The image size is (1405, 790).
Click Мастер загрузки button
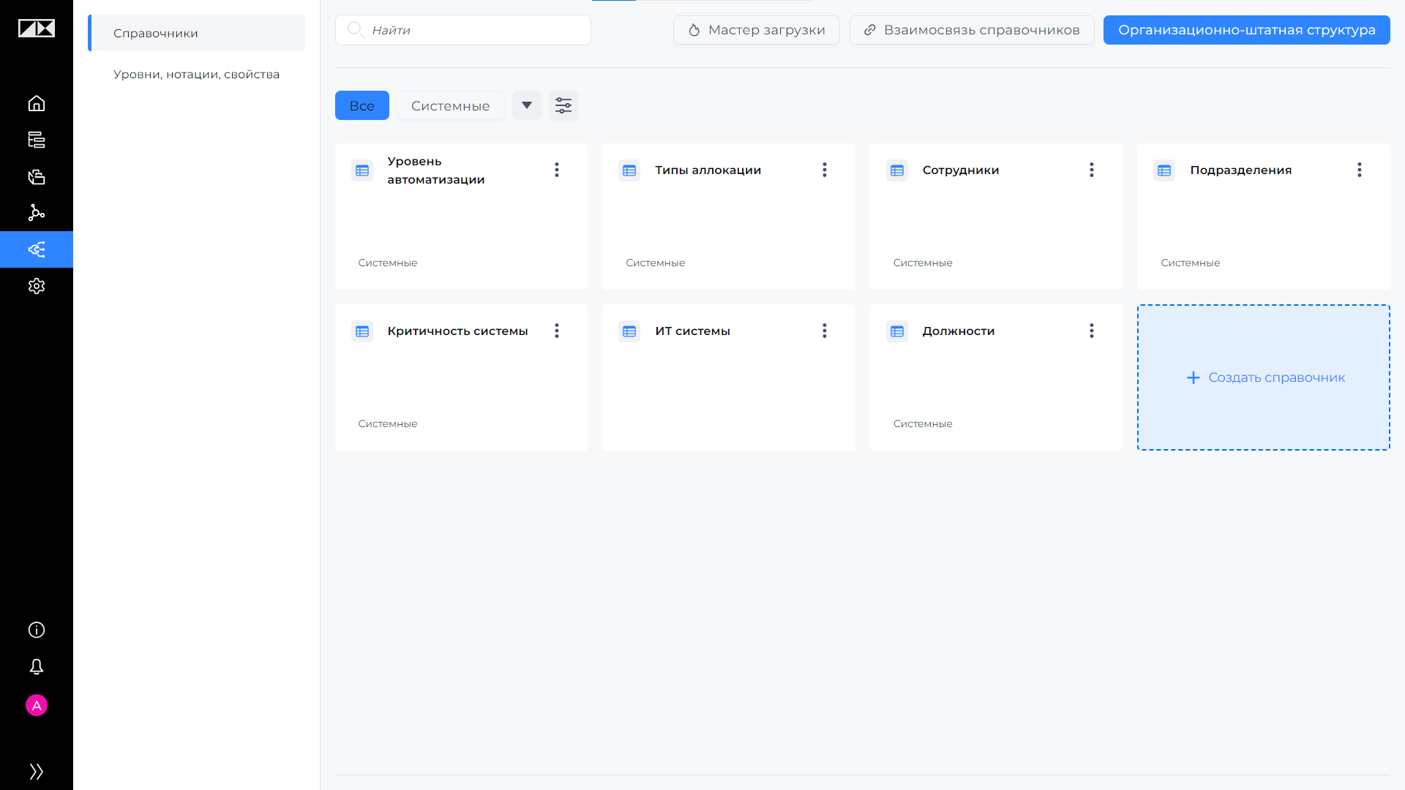(x=757, y=30)
